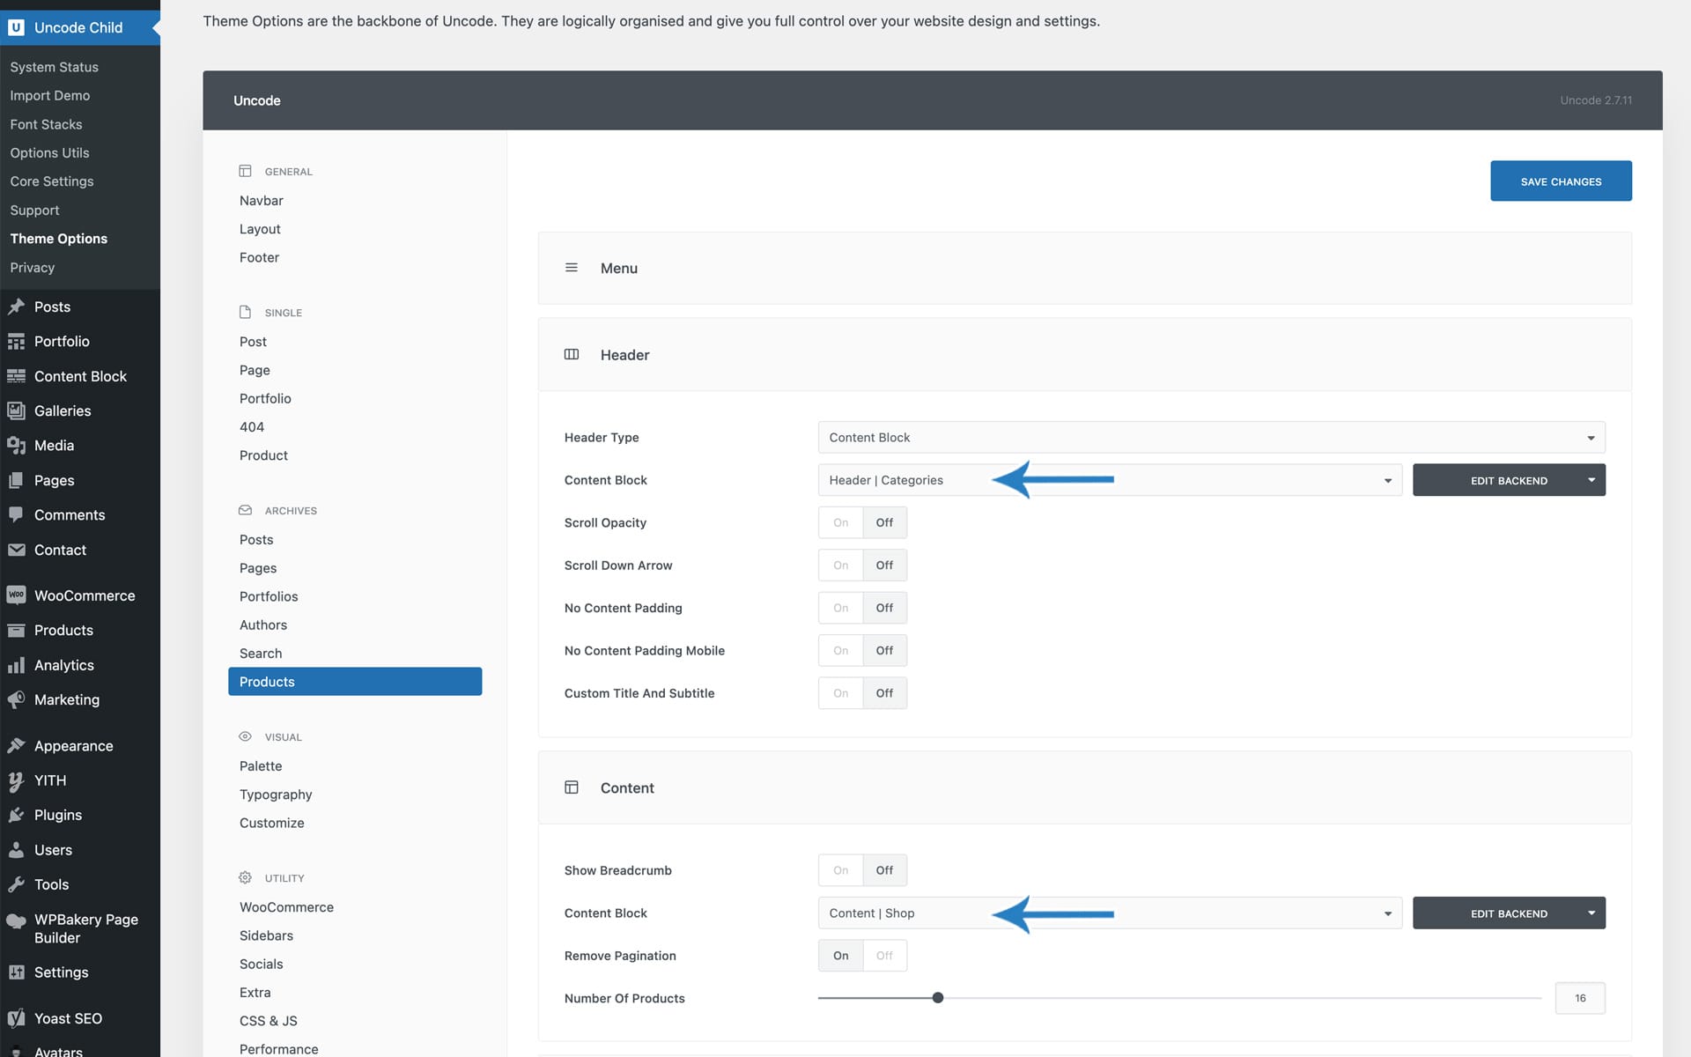
Task: Open Import Demo submenu link
Action: click(x=49, y=95)
